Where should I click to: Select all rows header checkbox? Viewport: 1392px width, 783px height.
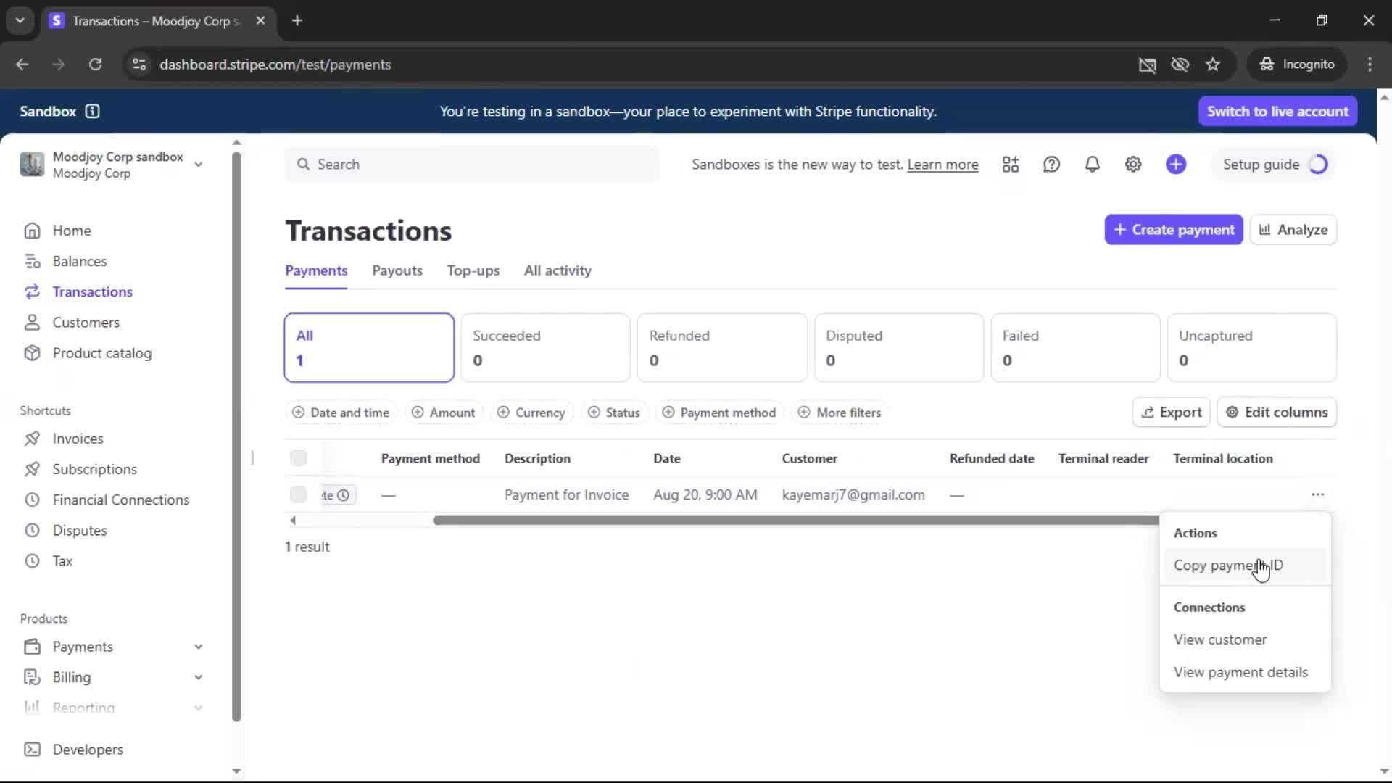[298, 458]
